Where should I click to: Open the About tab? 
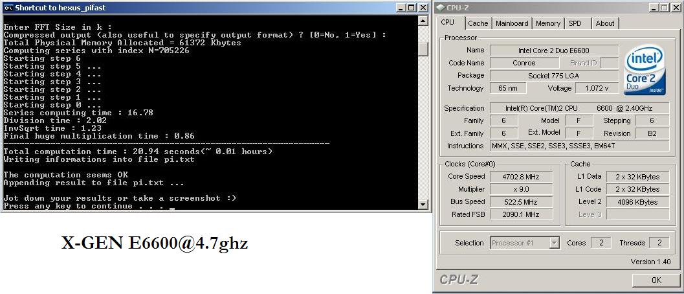[x=605, y=23]
